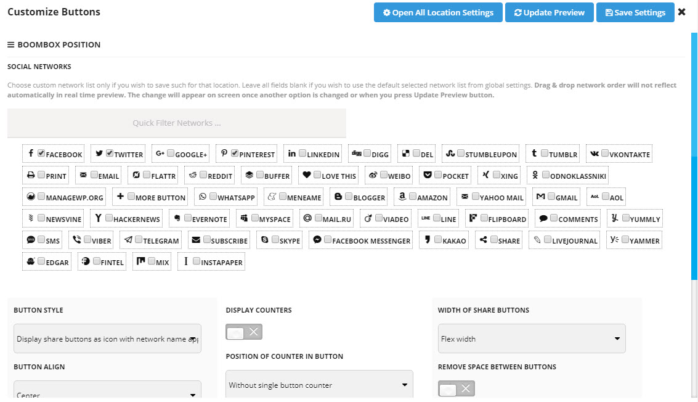Click the Weibo logo icon
This screenshot has height=402, width=698.
tap(373, 174)
